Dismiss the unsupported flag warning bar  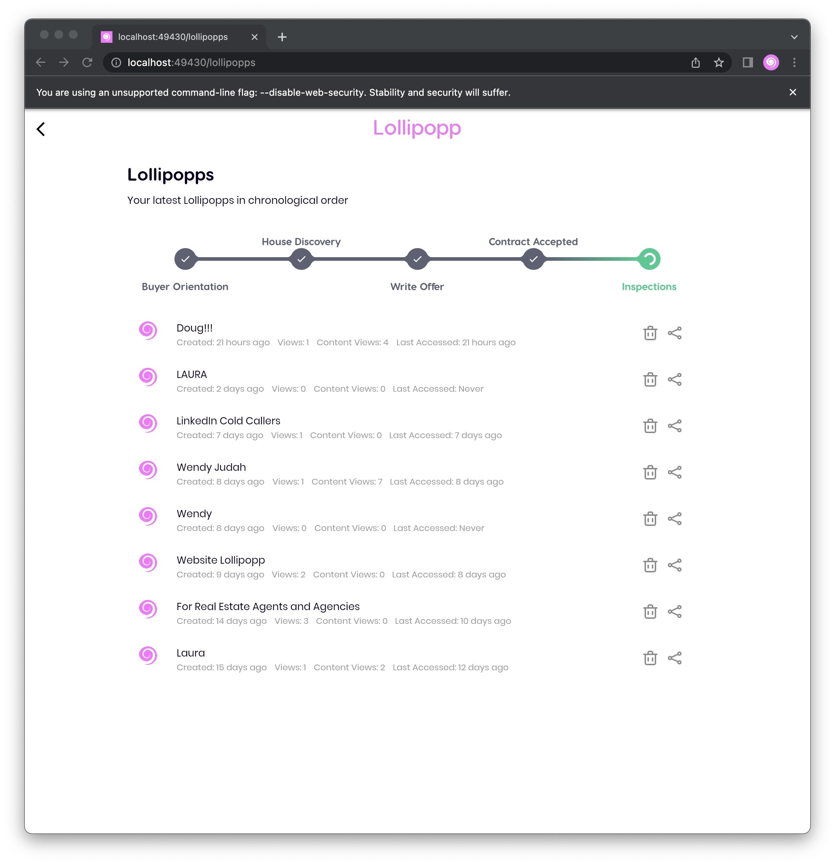click(x=792, y=92)
